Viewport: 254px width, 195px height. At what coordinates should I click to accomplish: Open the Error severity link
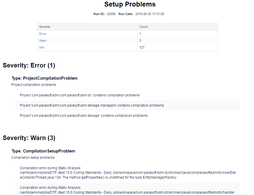click(43, 34)
